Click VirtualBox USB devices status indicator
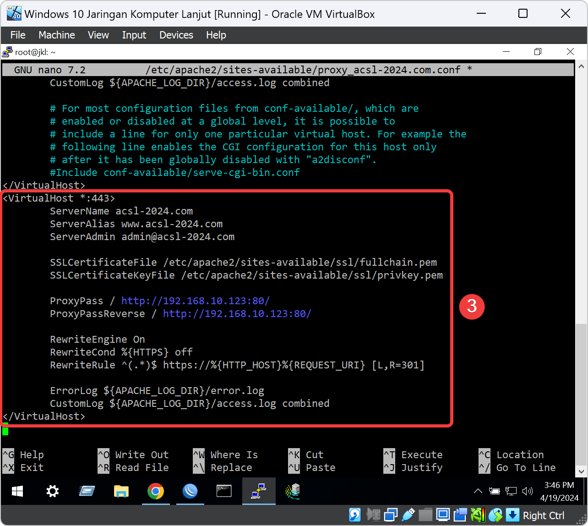Image resolution: width=588 pixels, height=526 pixels. 408,515
